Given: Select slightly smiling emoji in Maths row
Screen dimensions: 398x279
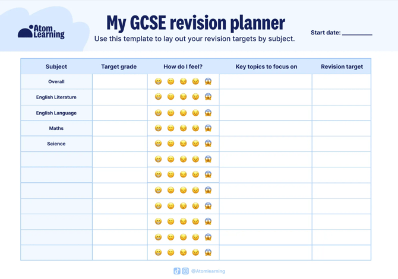Looking at the screenshot, I should click(171, 128).
